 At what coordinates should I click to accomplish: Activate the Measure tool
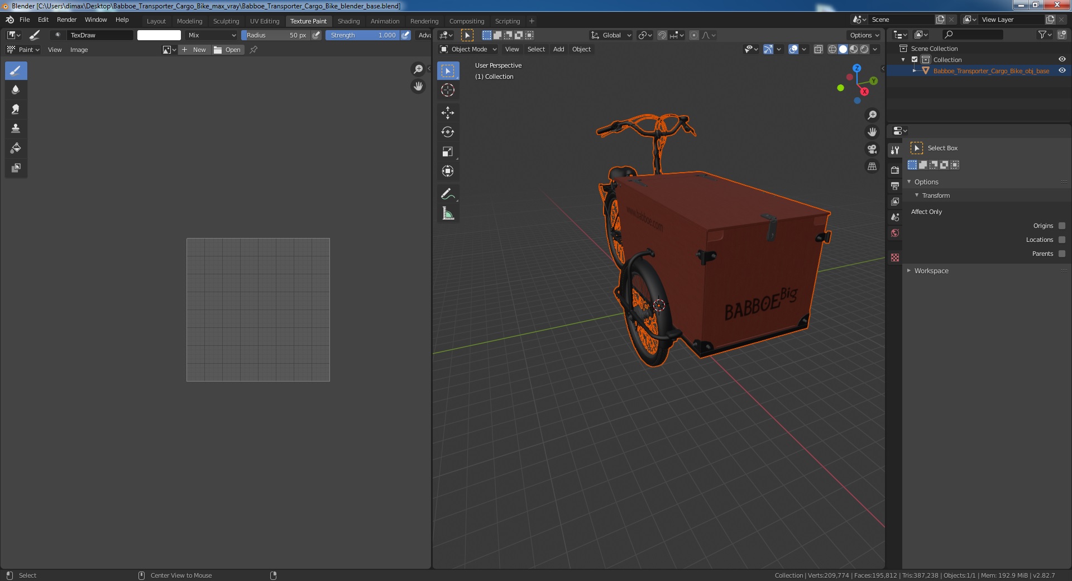[x=448, y=213]
